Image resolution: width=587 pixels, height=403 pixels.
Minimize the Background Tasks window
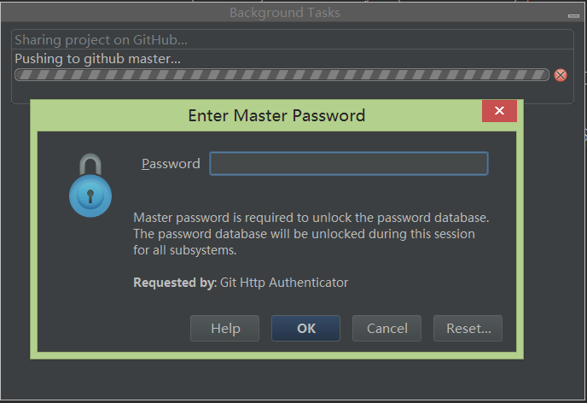click(575, 16)
